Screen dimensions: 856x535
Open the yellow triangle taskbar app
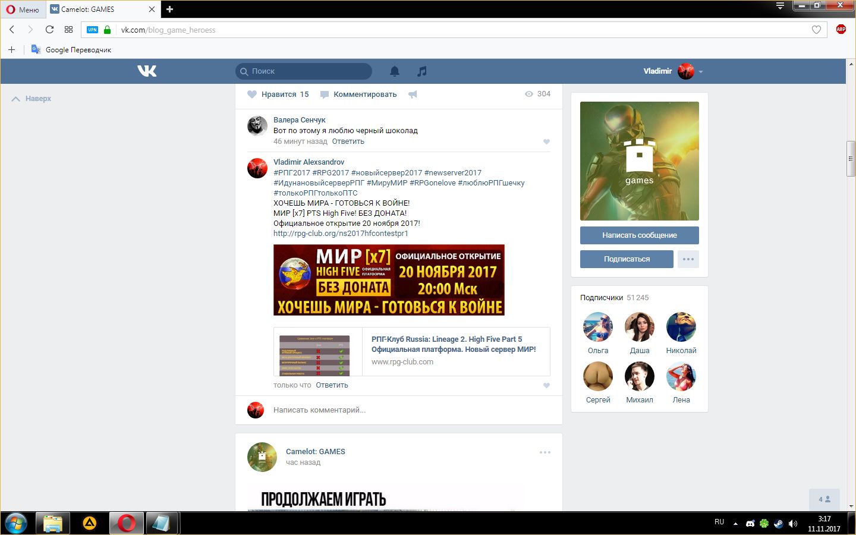coord(89,523)
